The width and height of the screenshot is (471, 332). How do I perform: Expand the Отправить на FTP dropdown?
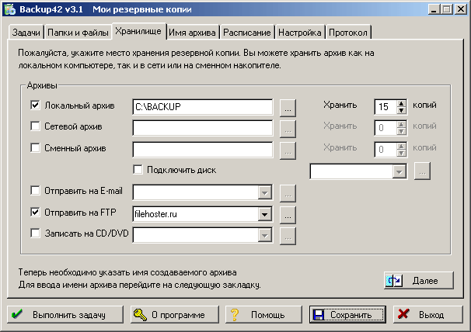(264, 213)
